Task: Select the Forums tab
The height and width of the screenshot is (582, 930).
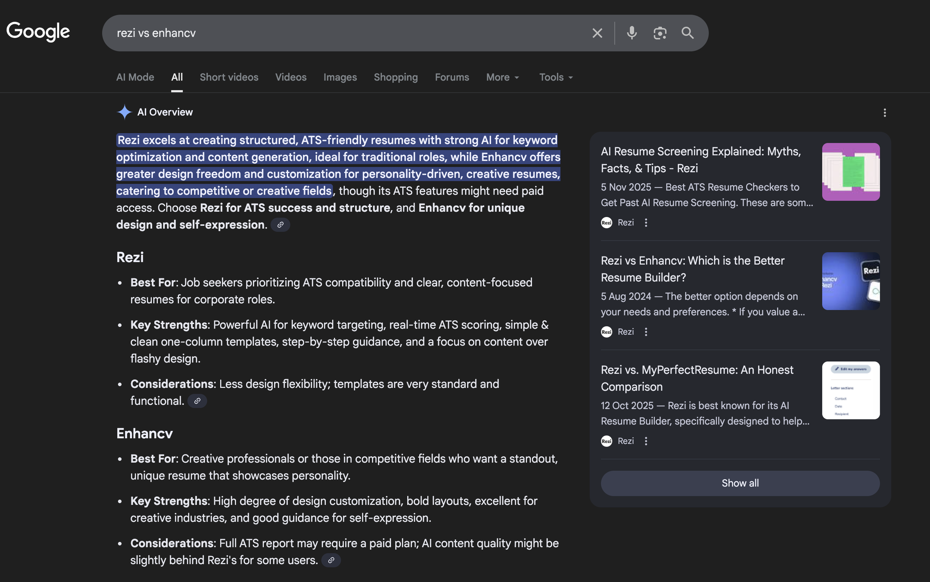Action: point(452,77)
